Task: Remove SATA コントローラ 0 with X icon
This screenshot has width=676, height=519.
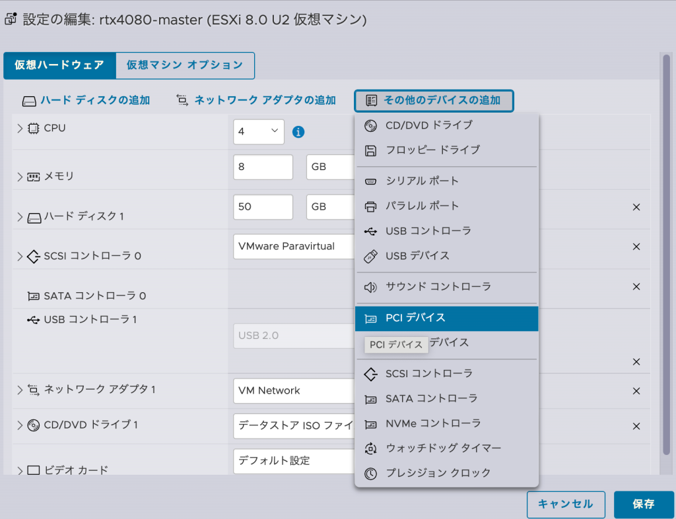Action: pos(636,287)
